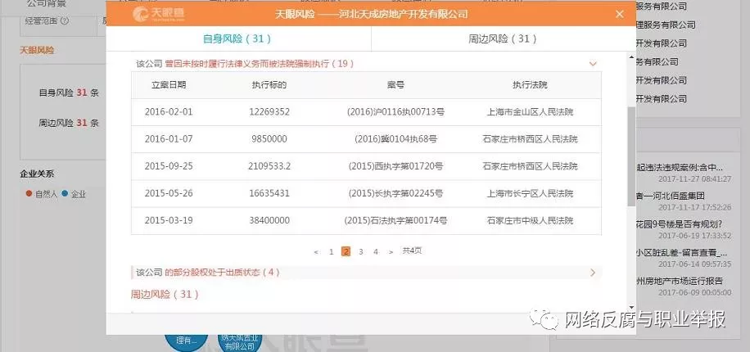Click court 上海市长宁区人民法院
This screenshot has height=352, width=750.
[x=530, y=194]
